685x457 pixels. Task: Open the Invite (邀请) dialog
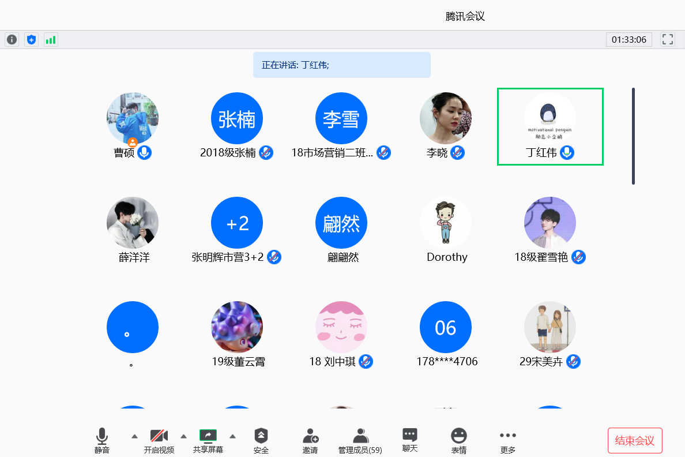click(x=310, y=441)
